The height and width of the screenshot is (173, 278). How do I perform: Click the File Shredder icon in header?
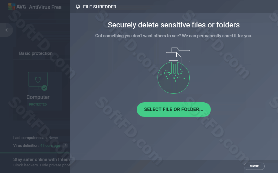(78, 7)
